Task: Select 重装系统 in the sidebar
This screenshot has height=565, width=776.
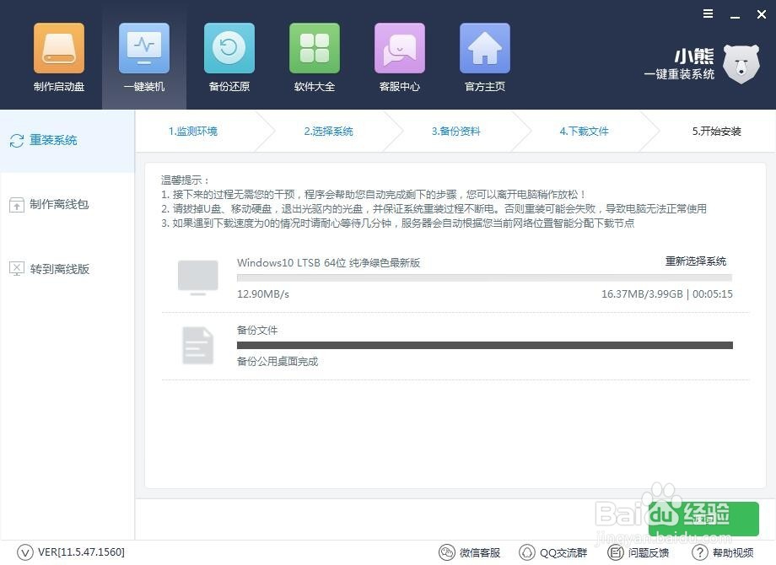Action: [51, 140]
